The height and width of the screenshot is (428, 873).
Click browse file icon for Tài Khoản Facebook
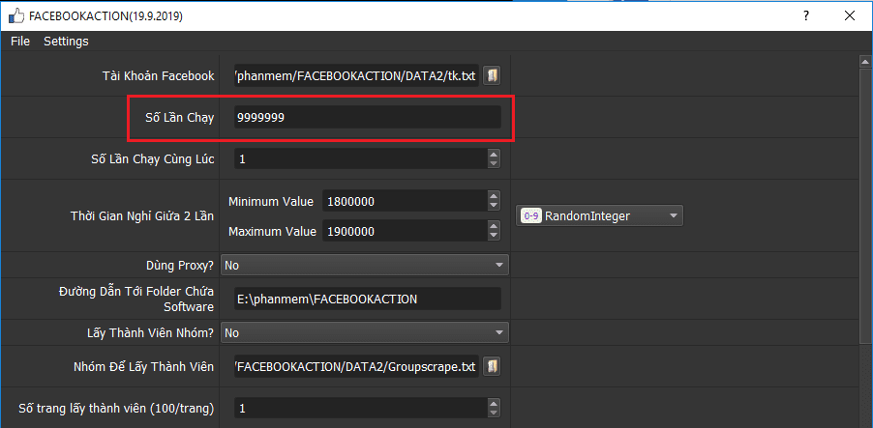(x=493, y=75)
